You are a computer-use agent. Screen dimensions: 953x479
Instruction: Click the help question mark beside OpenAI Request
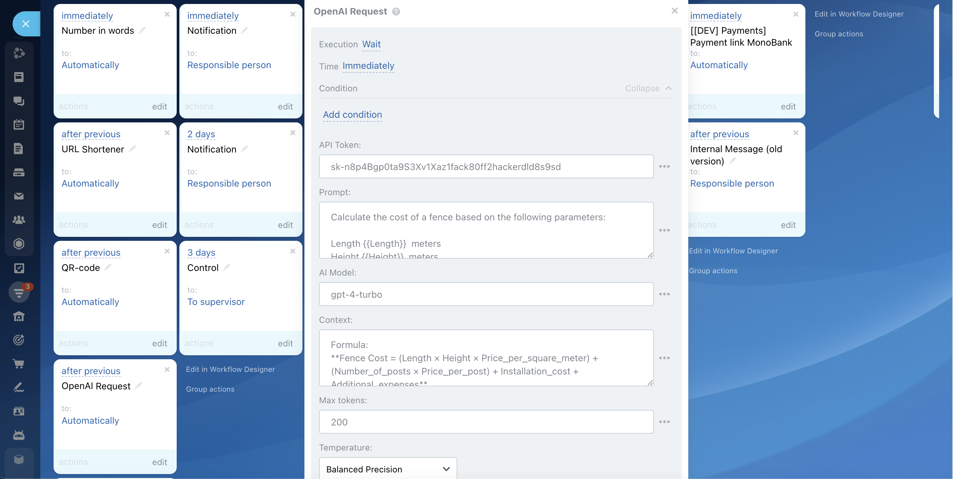click(396, 12)
